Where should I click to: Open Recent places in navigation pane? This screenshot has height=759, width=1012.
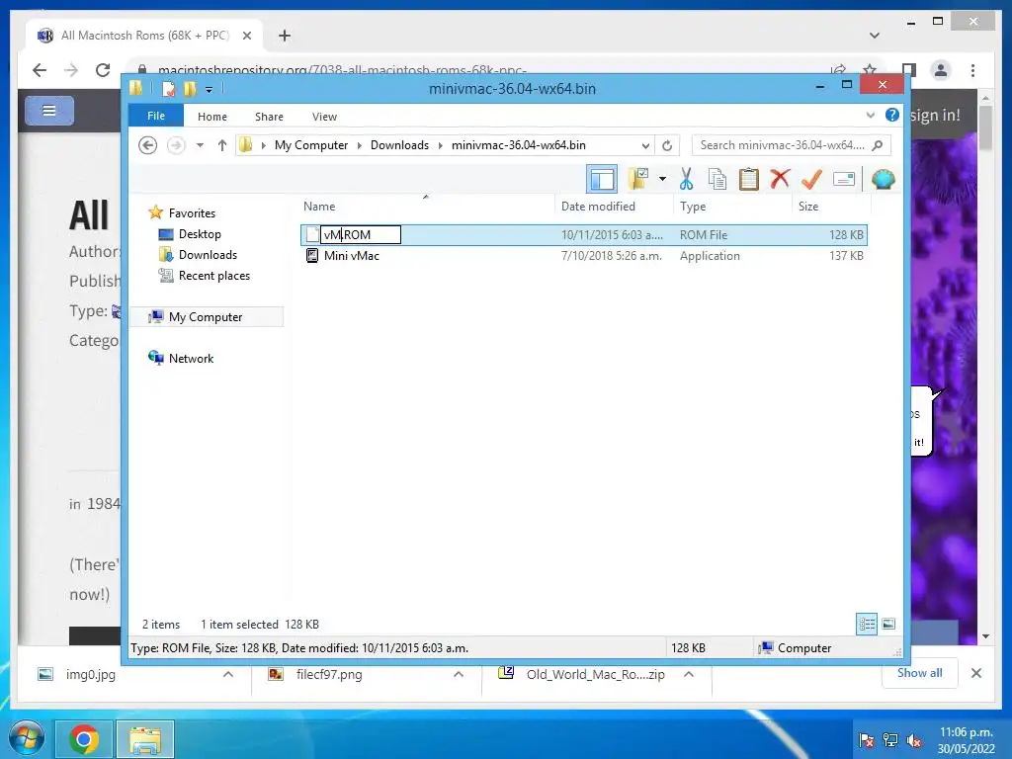coord(213,276)
